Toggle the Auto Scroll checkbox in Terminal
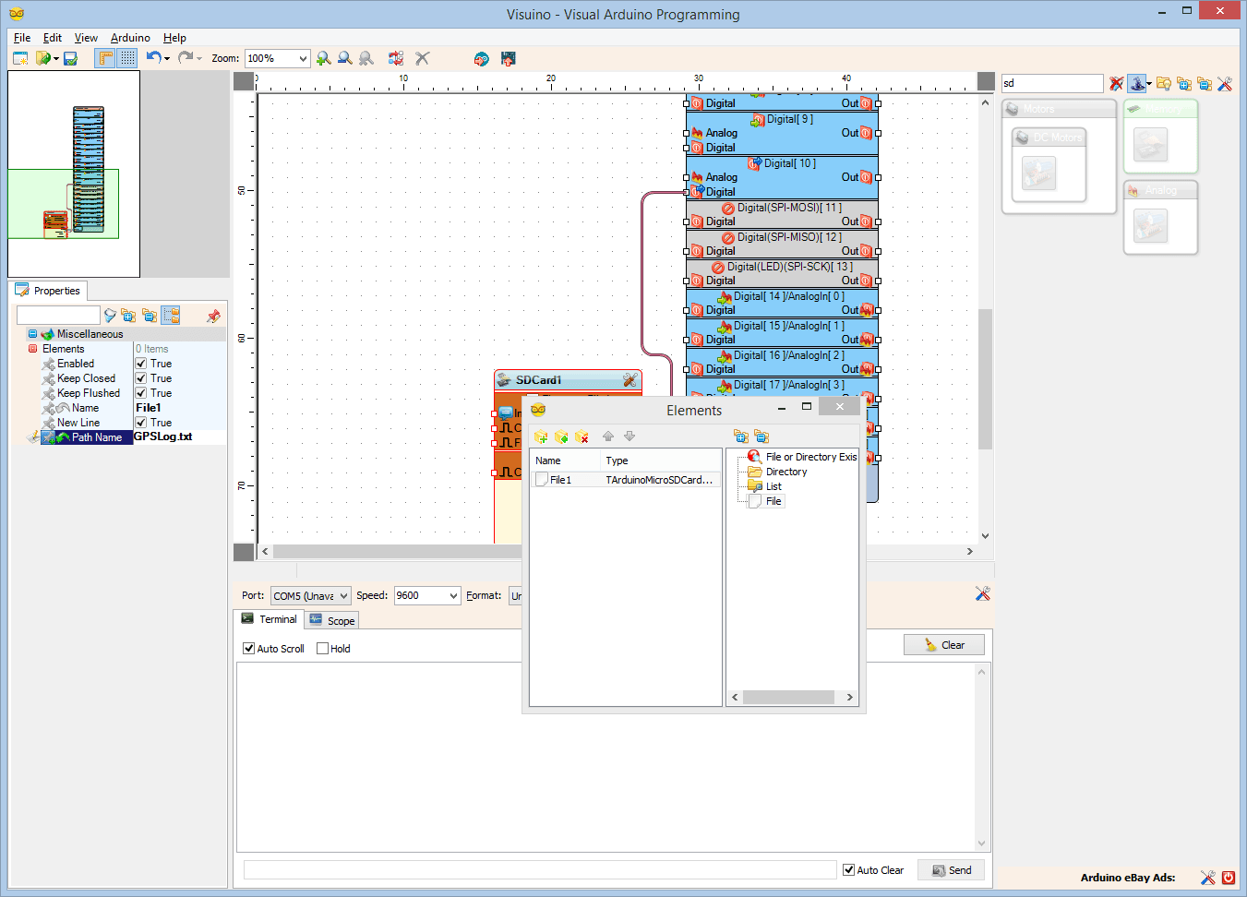Screen dimensions: 1247x897 [248, 648]
